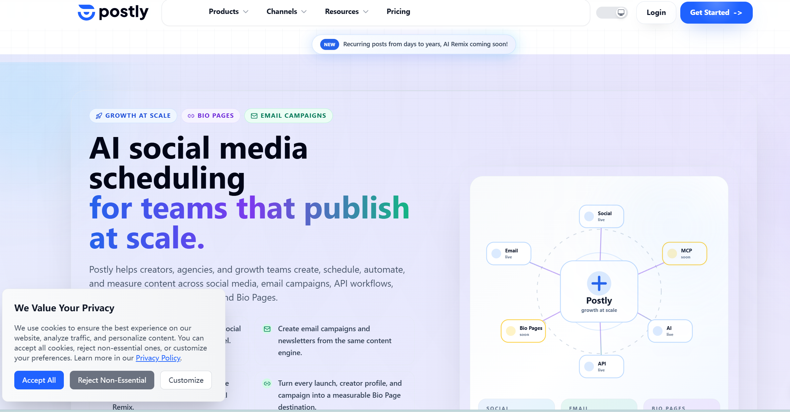Expand the Resources dropdown menu
Image resolution: width=790 pixels, height=412 pixels.
[346, 12]
